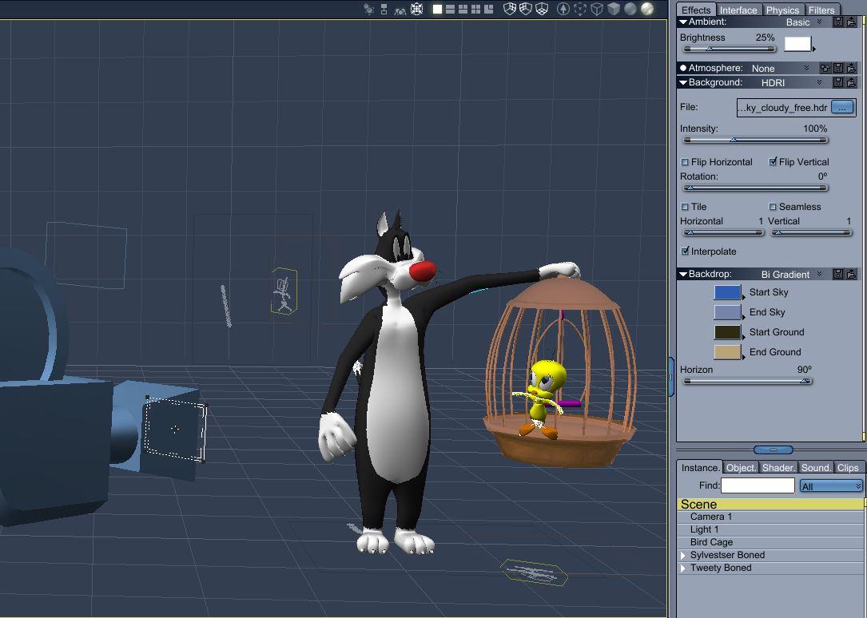Click the Intensity slider track
The image size is (867, 618).
click(x=755, y=141)
